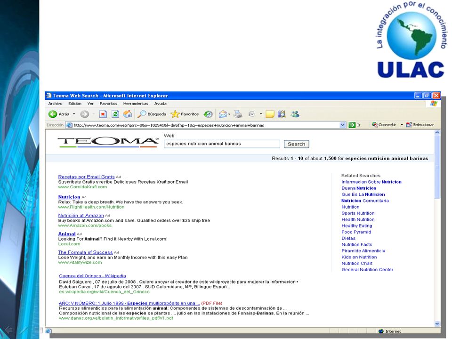Stop page loading with red X icon
Screen dimensions: 452x339
coord(103,114)
